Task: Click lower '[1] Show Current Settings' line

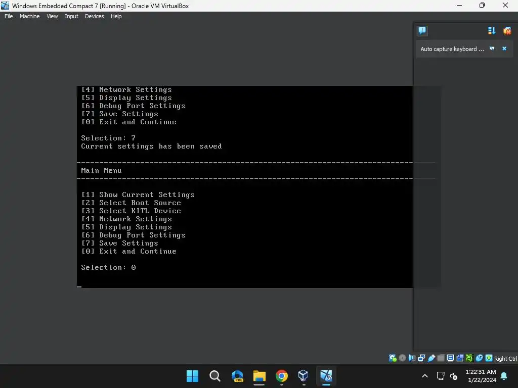Action: click(x=138, y=195)
